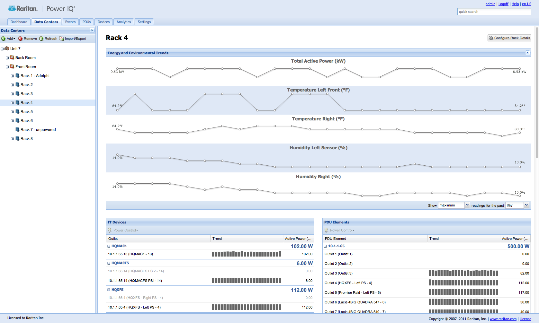Click trend bar of HQMAC1 - 13 outlet
Image resolution: width=539 pixels, height=323 pixels.
click(x=247, y=254)
